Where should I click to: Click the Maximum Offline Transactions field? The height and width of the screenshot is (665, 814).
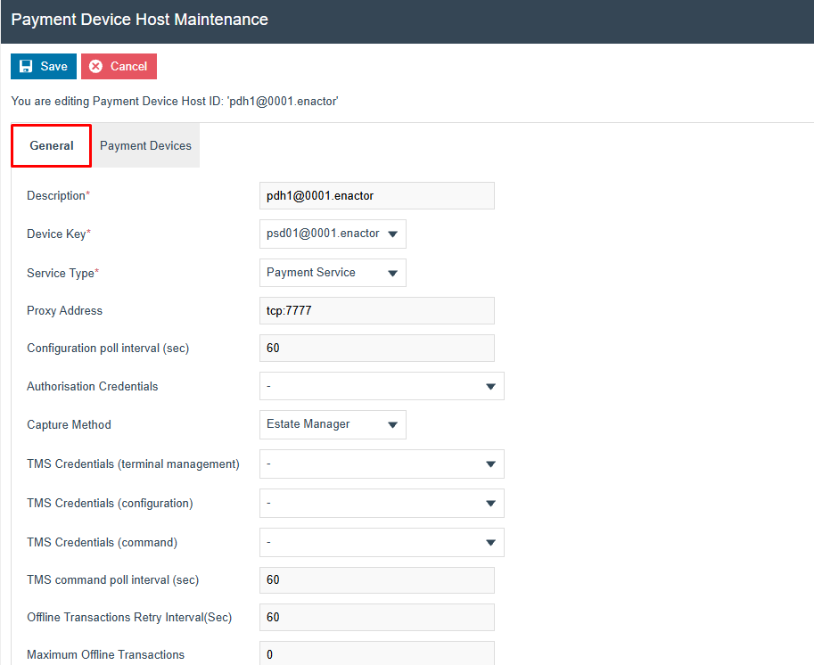point(377,653)
